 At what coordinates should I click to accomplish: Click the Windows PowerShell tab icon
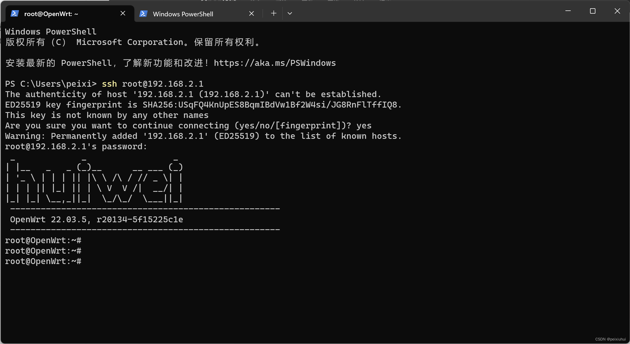click(143, 13)
